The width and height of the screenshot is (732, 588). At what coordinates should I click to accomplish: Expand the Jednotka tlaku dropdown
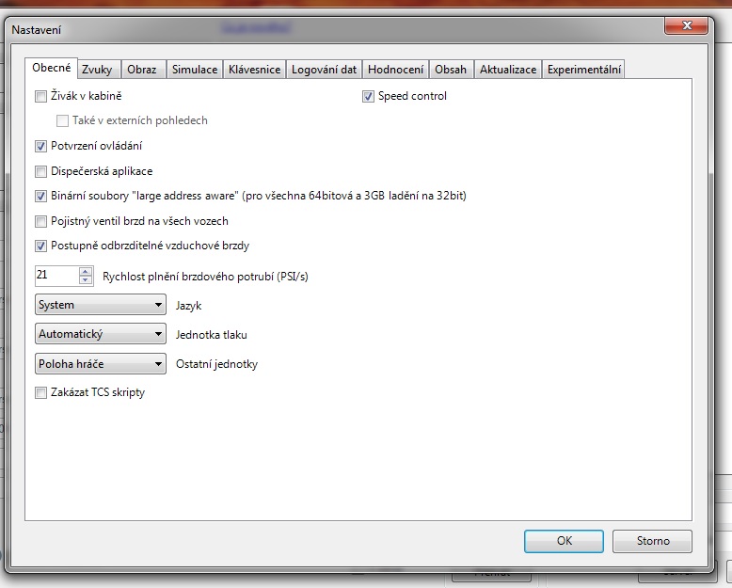[100, 334]
